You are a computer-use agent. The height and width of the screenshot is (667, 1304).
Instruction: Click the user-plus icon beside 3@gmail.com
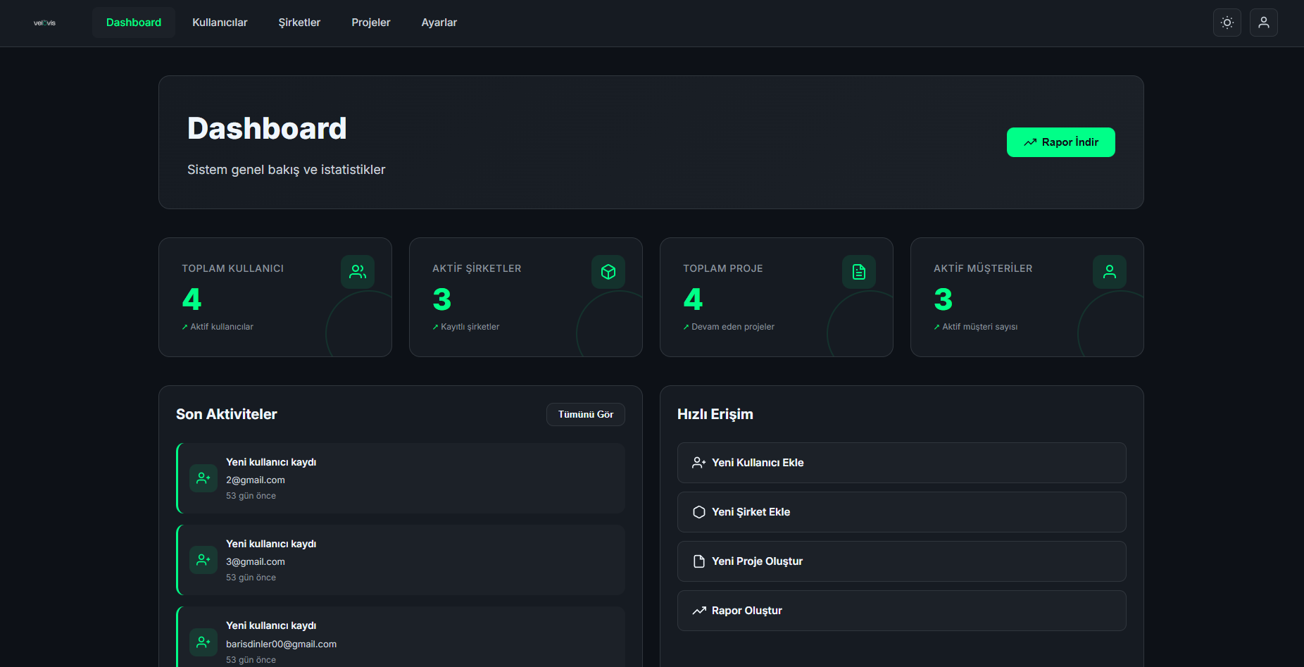[203, 560]
